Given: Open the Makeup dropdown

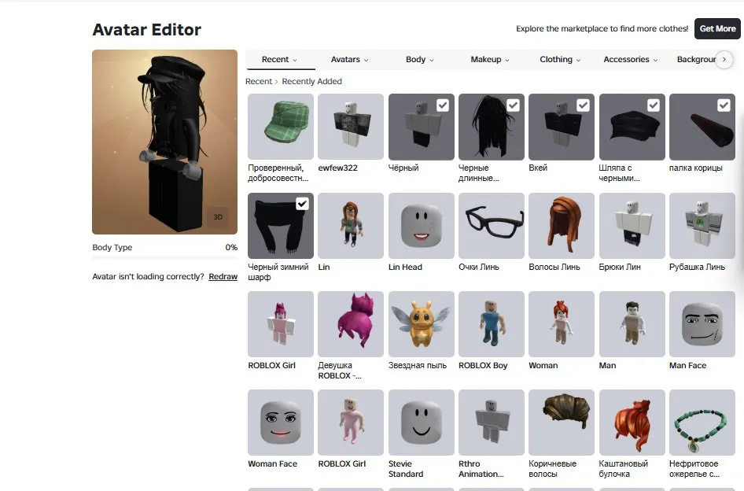Looking at the screenshot, I should click(x=490, y=59).
